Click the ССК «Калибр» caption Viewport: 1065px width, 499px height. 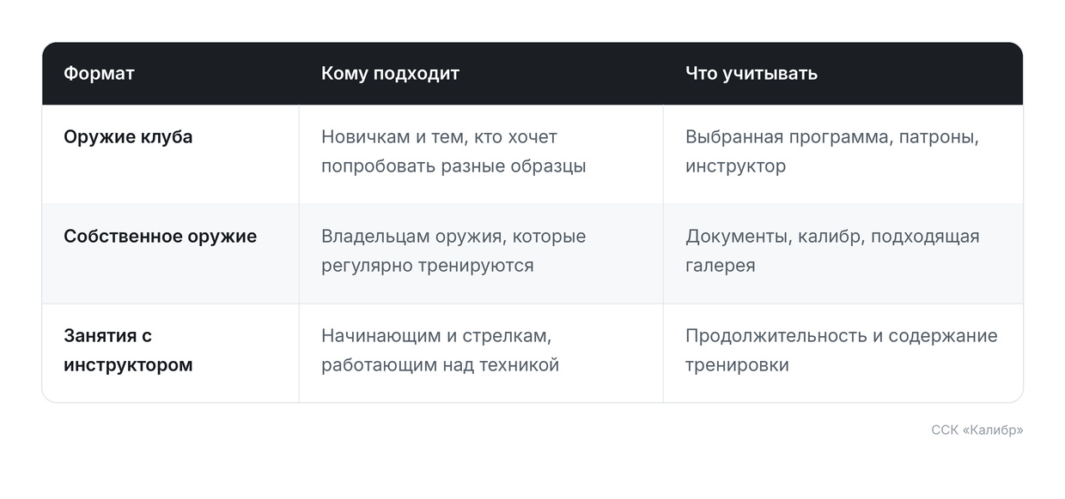click(977, 430)
